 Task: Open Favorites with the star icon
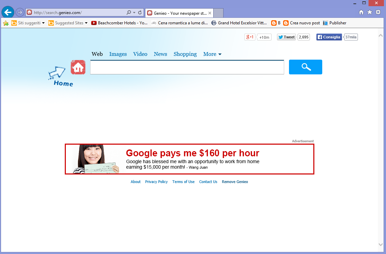tap(370, 12)
